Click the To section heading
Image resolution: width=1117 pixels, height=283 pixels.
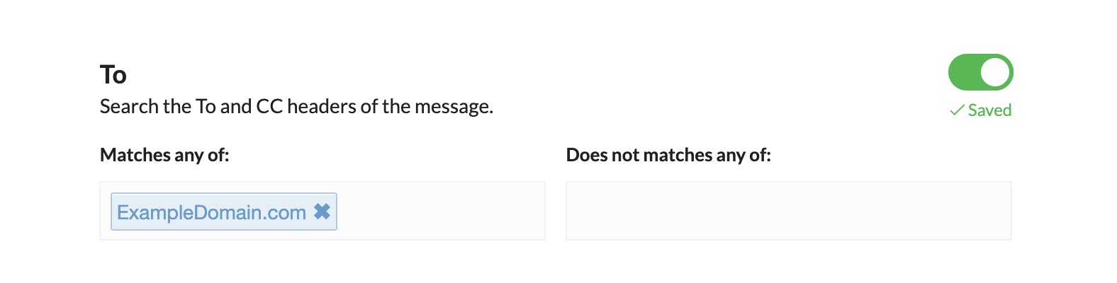pos(113,74)
